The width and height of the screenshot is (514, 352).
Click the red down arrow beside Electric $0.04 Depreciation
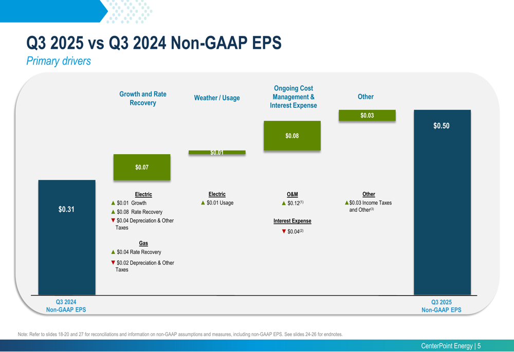click(x=113, y=220)
